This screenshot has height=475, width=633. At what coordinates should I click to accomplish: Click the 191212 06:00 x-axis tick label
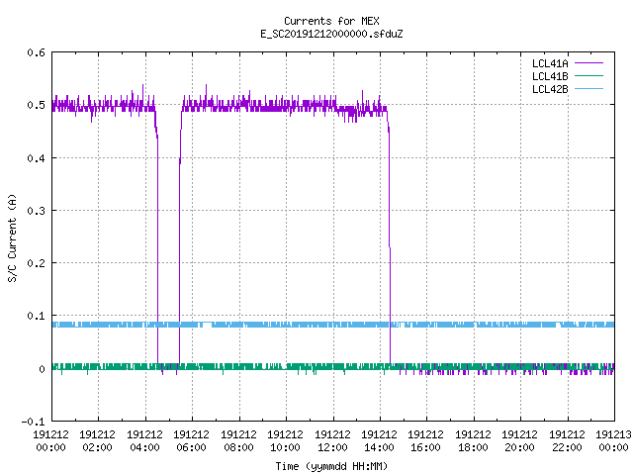192,441
